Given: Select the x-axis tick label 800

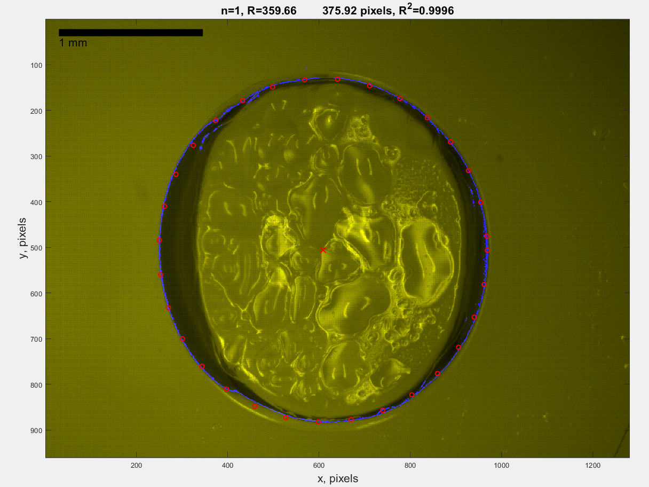Looking at the screenshot, I should (x=410, y=466).
